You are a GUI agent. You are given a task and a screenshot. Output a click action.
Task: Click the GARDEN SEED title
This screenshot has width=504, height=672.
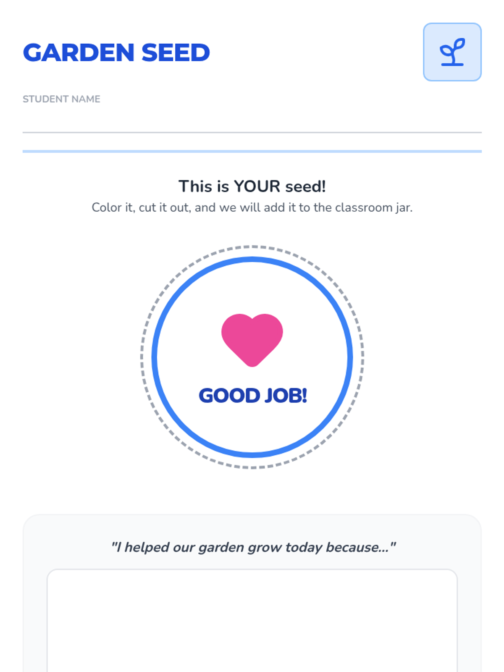(116, 53)
